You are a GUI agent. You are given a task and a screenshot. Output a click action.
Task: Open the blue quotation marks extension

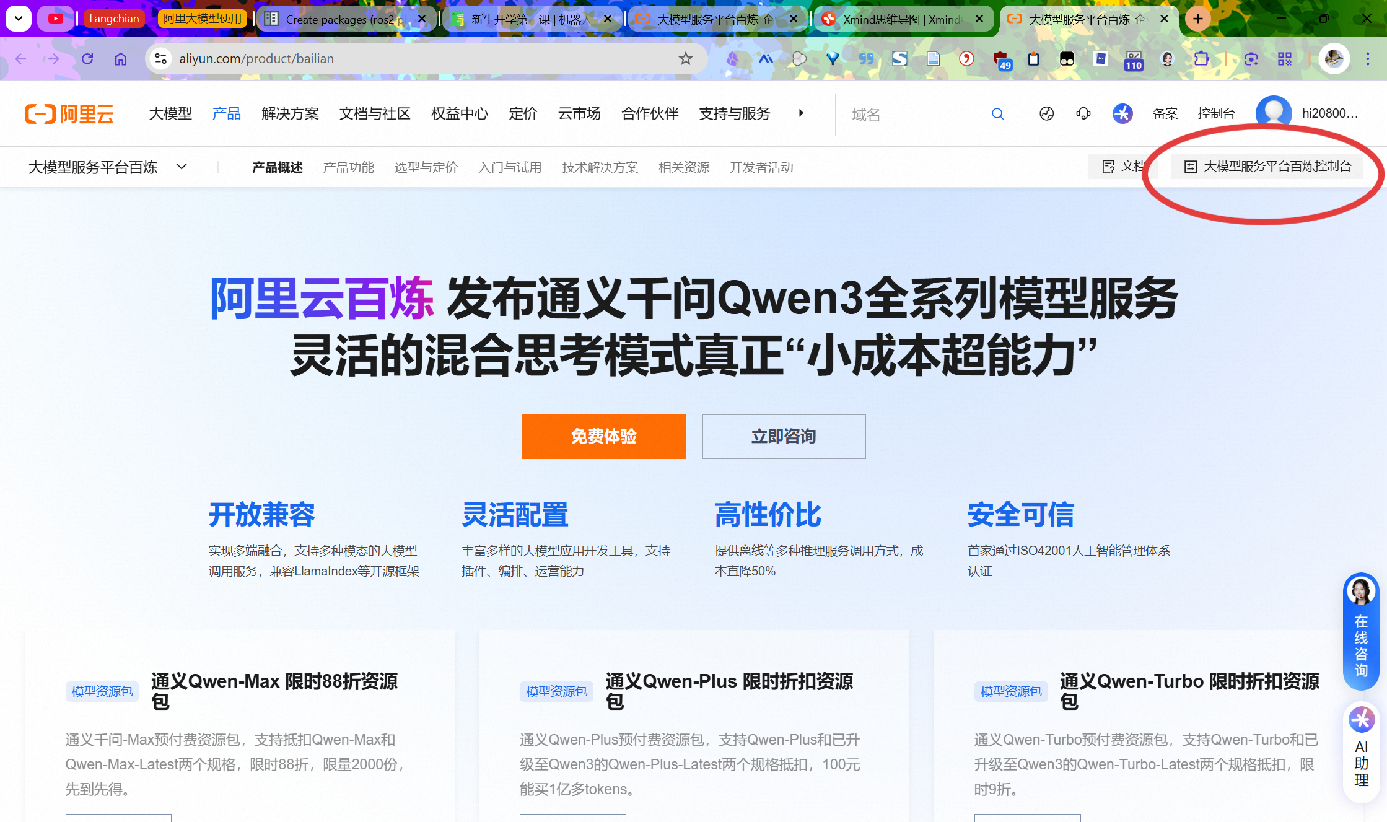(x=867, y=59)
